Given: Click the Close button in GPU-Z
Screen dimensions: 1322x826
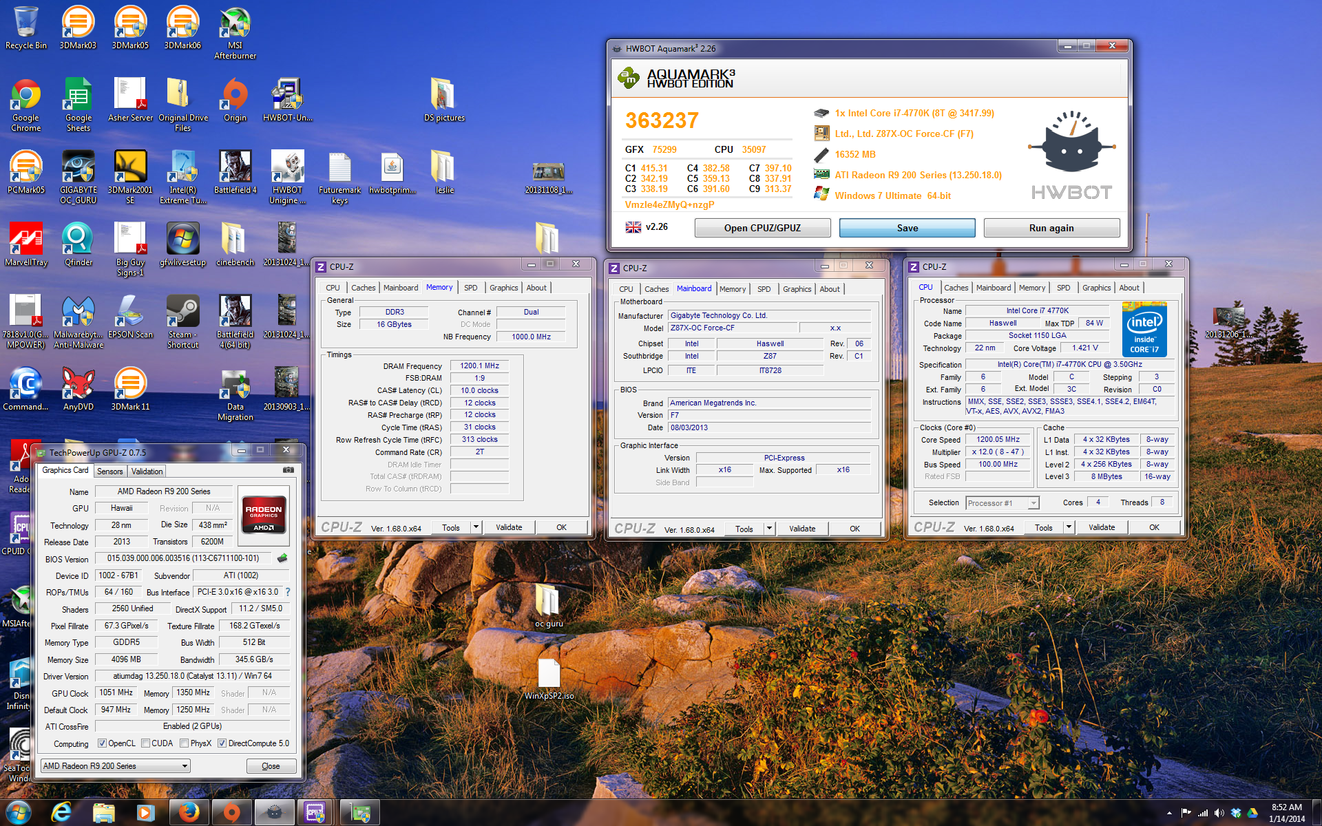Looking at the screenshot, I should (271, 766).
